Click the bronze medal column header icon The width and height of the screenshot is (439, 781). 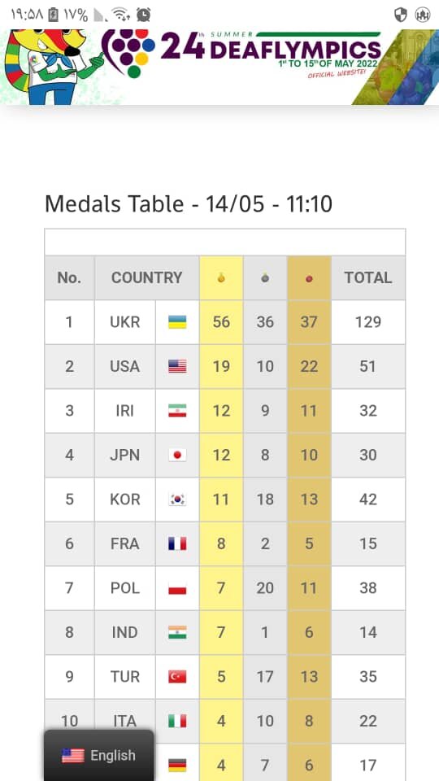coord(309,278)
